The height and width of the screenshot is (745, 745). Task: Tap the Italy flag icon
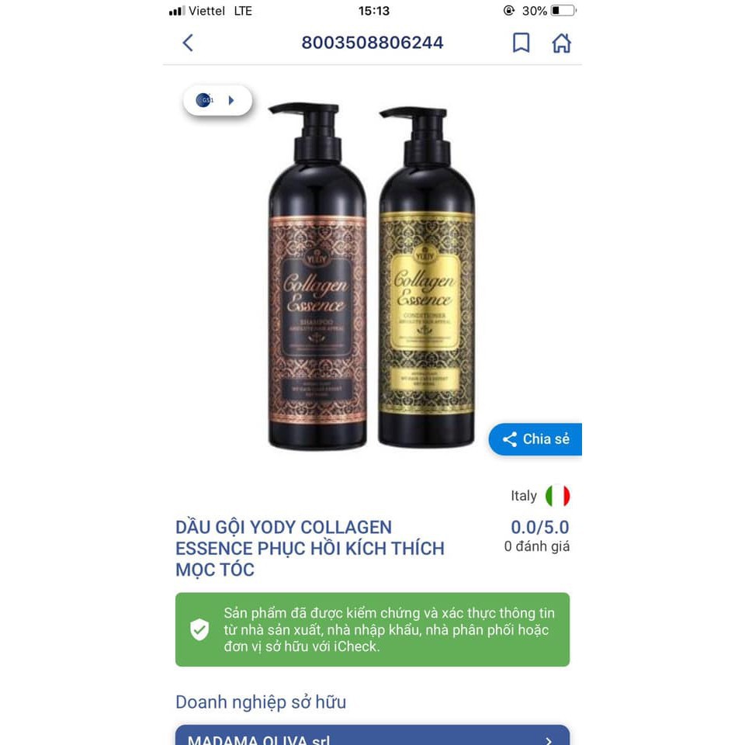tap(557, 496)
